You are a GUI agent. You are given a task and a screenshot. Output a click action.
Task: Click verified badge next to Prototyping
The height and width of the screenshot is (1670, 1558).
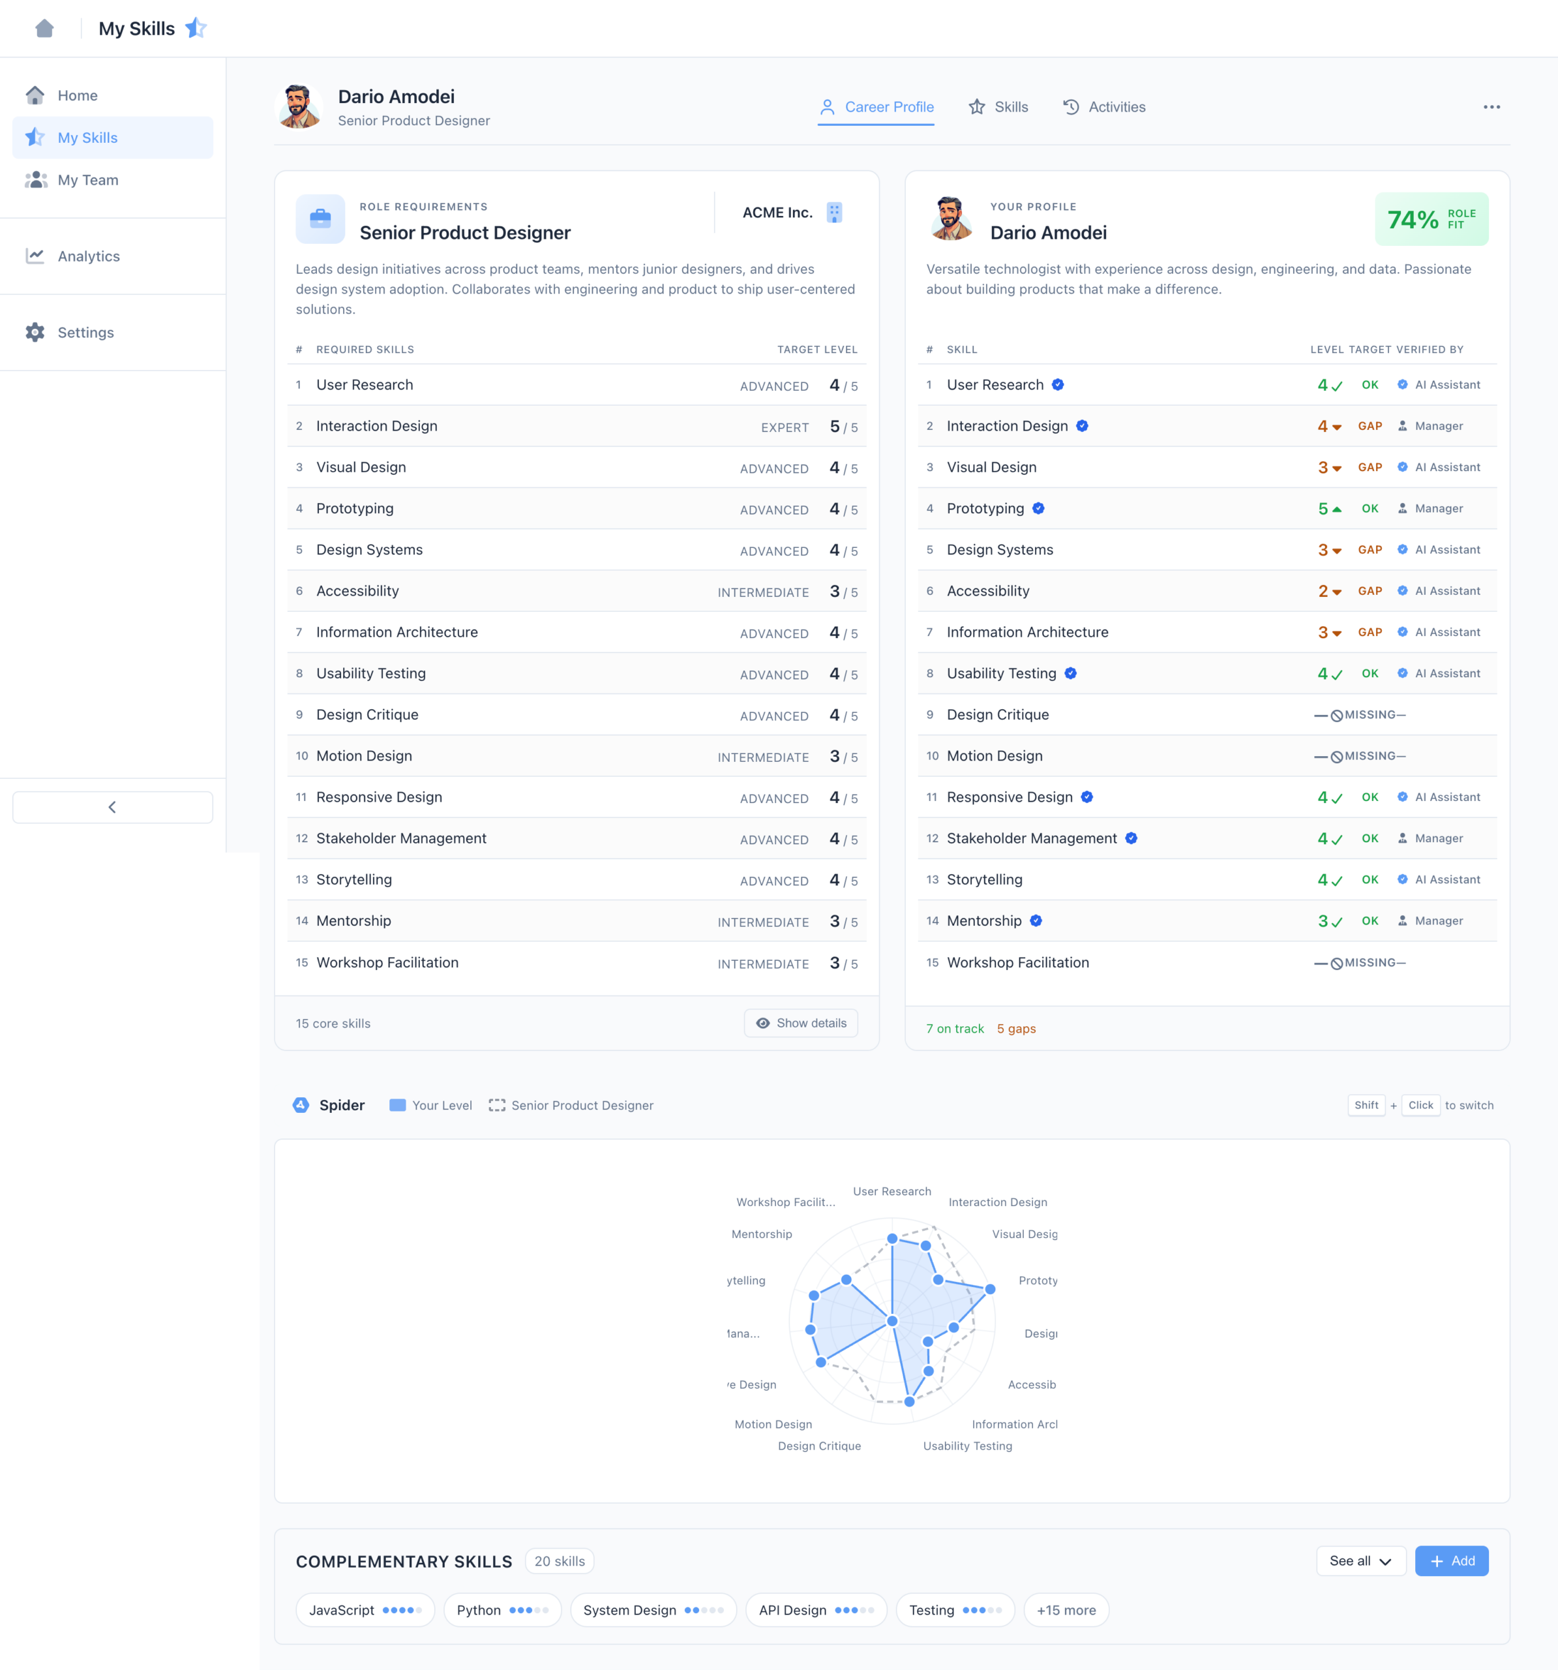(1039, 508)
